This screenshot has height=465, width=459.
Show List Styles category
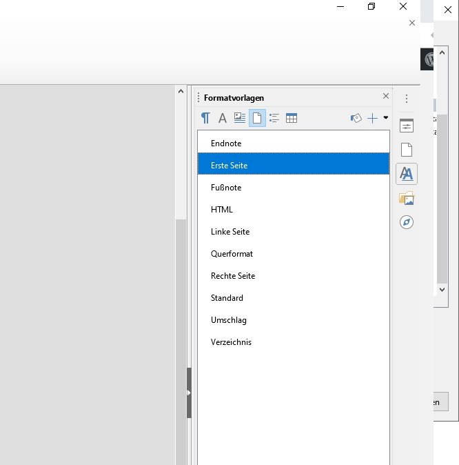[274, 118]
